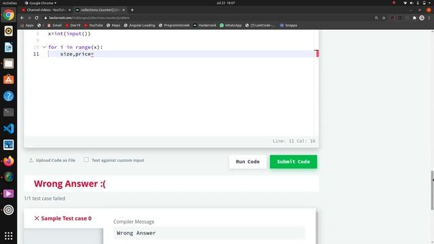Open the ProgrammGreek bookmark
The height and width of the screenshot is (244, 434).
pos(174,25)
